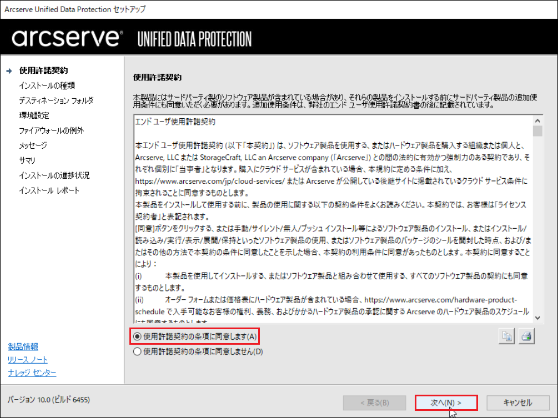Screen dimensions: 558x418
Task: Click the hardware-product-schedule URL in license text
Action: click(x=326, y=305)
